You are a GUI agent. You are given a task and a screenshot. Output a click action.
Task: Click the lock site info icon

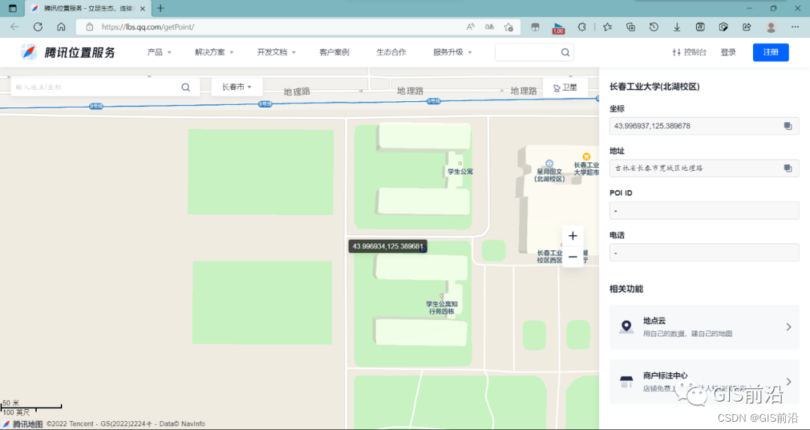(90, 27)
